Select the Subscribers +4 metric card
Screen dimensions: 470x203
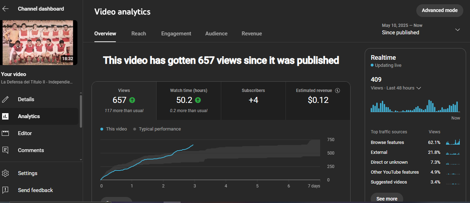[x=253, y=101]
